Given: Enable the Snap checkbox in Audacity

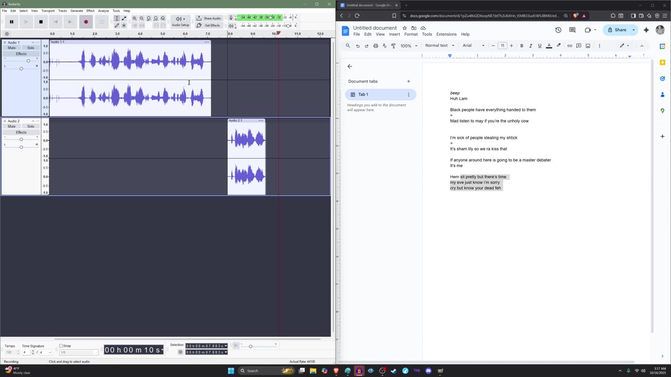Looking at the screenshot, I should coord(61,346).
